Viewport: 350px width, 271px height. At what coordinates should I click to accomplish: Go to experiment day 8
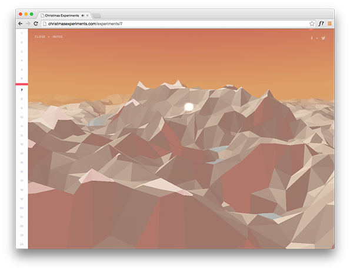coord(22,99)
